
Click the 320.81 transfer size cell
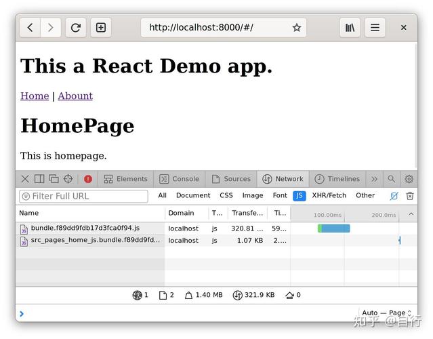[247, 228]
